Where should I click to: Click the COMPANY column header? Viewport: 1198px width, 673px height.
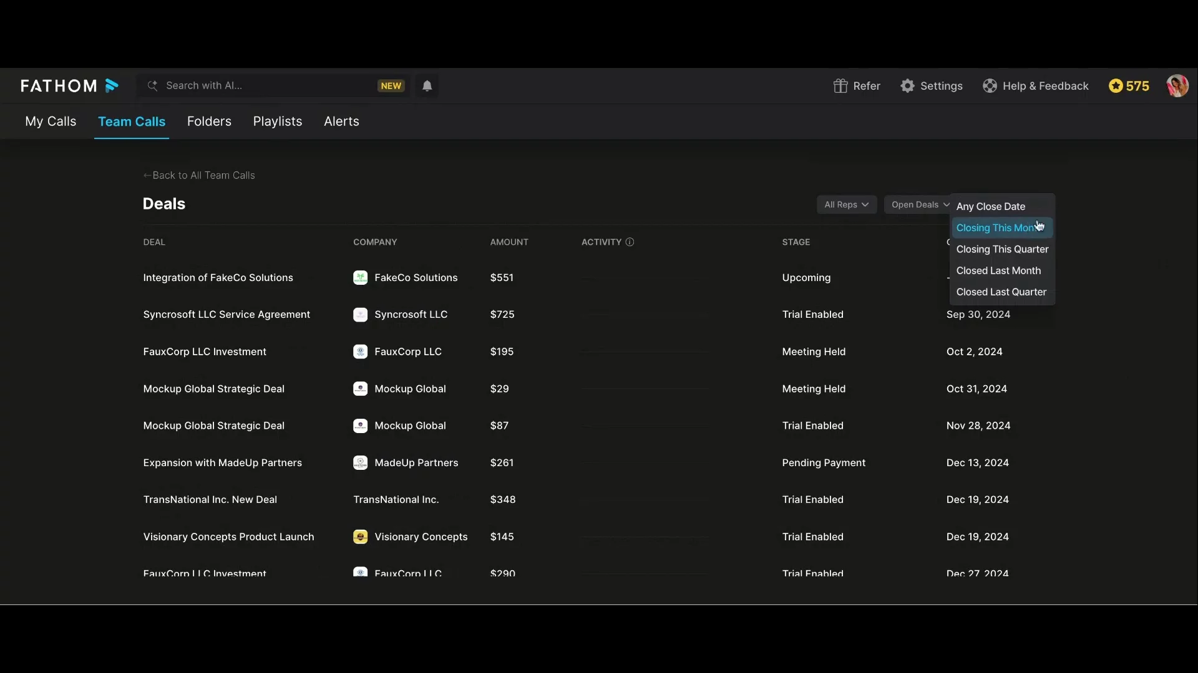[375, 242]
